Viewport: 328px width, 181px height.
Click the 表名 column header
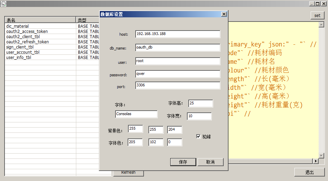(x=40, y=20)
